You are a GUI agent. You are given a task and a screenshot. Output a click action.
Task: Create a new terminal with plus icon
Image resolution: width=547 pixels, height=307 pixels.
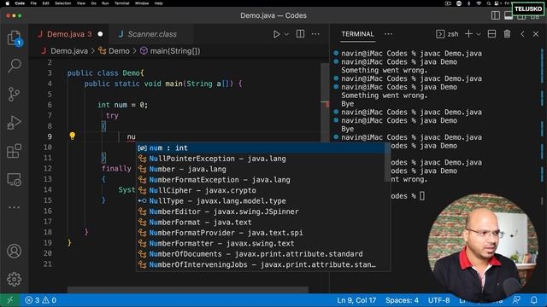[468, 34]
